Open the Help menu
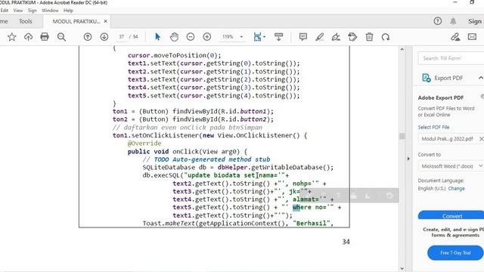Image resolution: width=484 pixels, height=272 pixels. click(x=68, y=10)
